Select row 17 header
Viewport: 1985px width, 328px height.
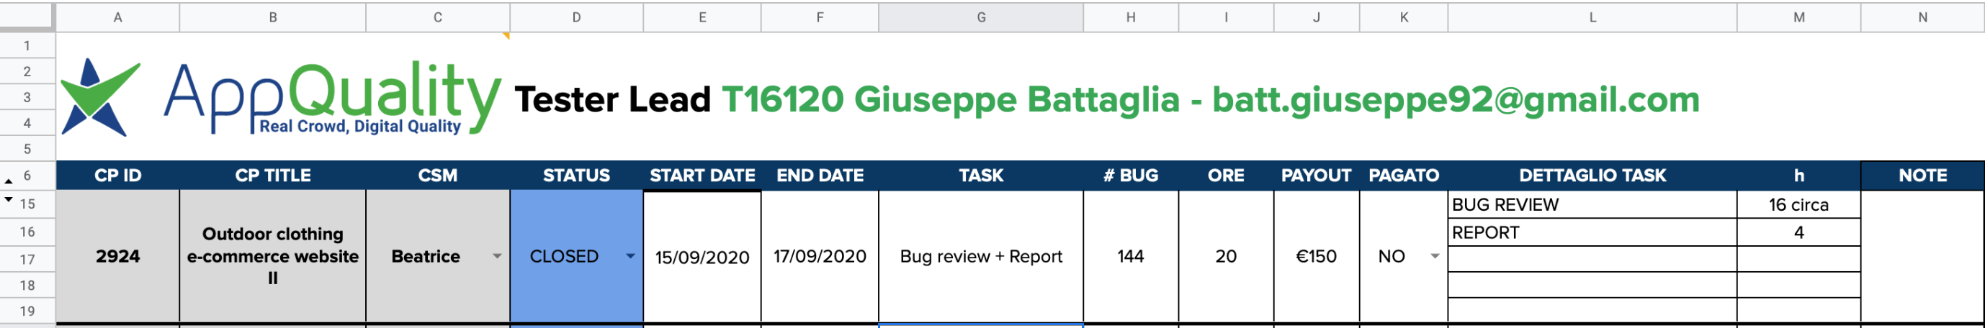click(x=28, y=260)
